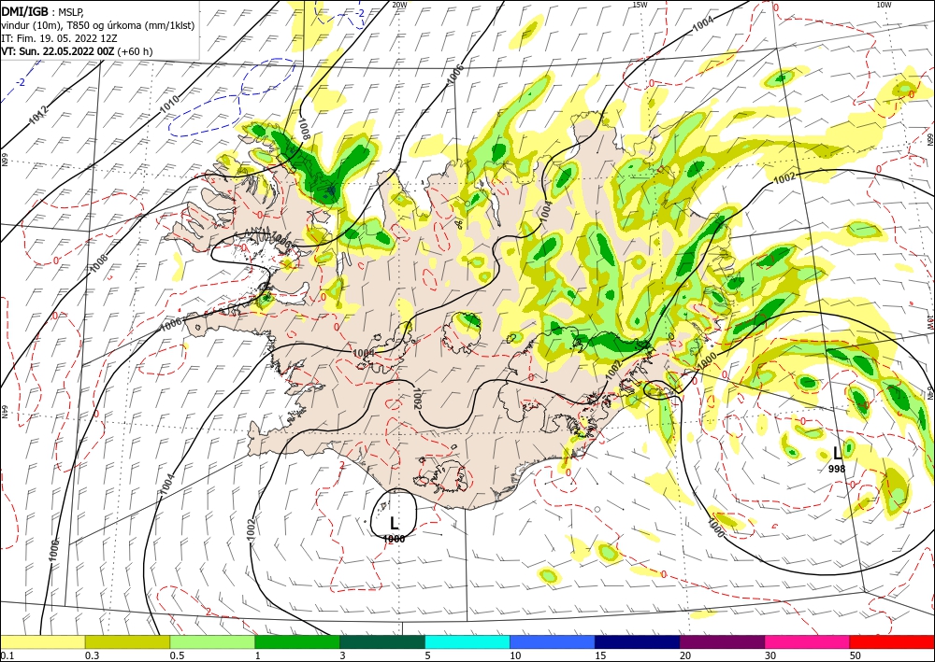
Task: Click the legend value '0.5'
Action: tap(177, 655)
